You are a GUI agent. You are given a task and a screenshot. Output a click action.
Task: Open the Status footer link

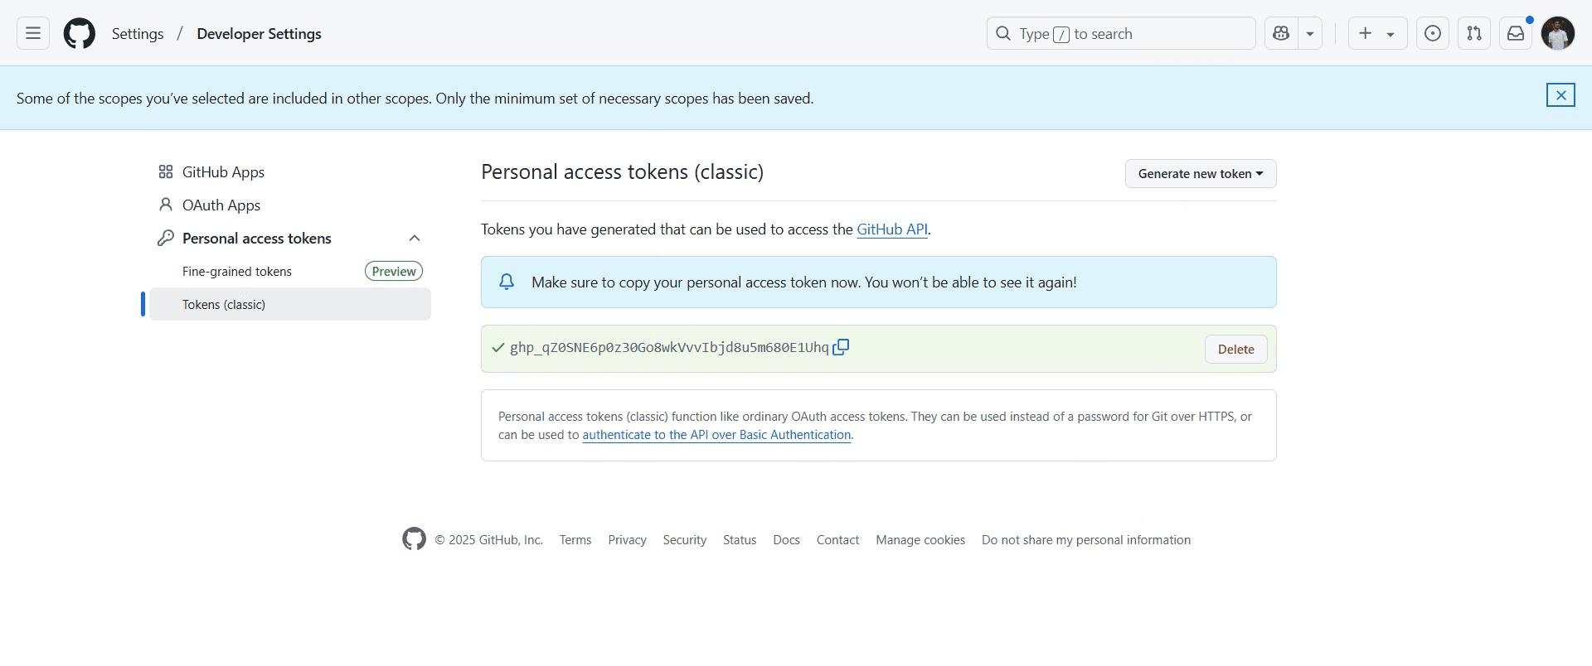[x=740, y=540]
